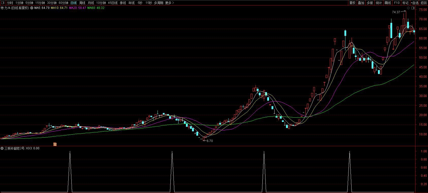This screenshot has width=428, height=193.
Task: Click the diamond marker icon near 75.00
Action: [409, 8]
